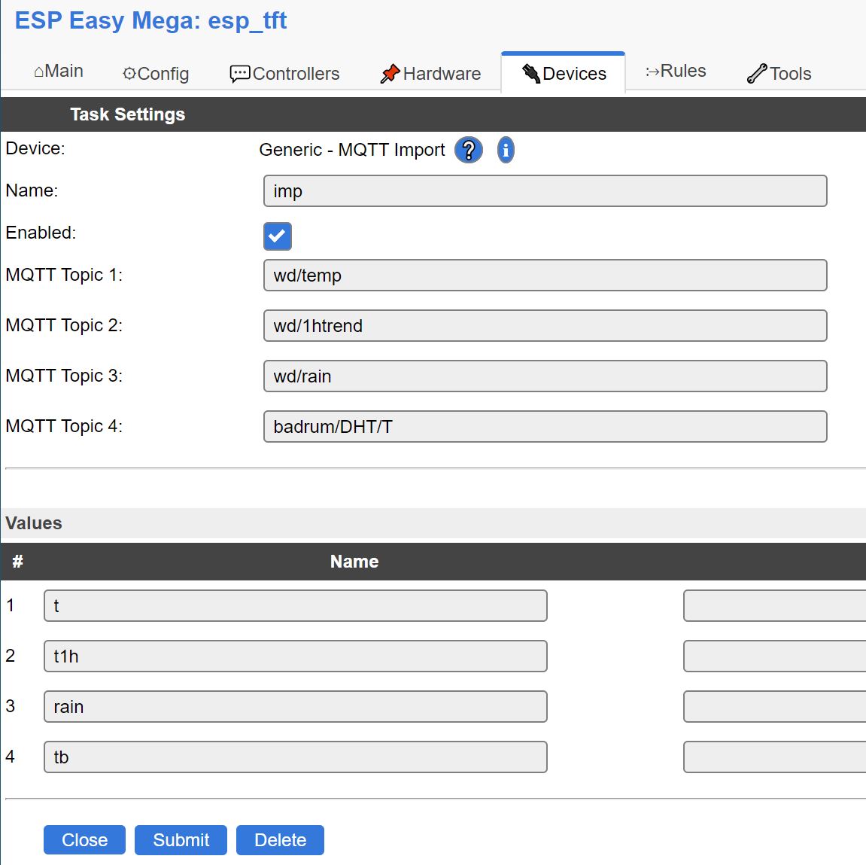Edit MQTT Topic 4 badrum/DHT/T field
866x865 pixels.
click(x=545, y=427)
